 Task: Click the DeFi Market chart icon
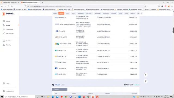[4, 33]
